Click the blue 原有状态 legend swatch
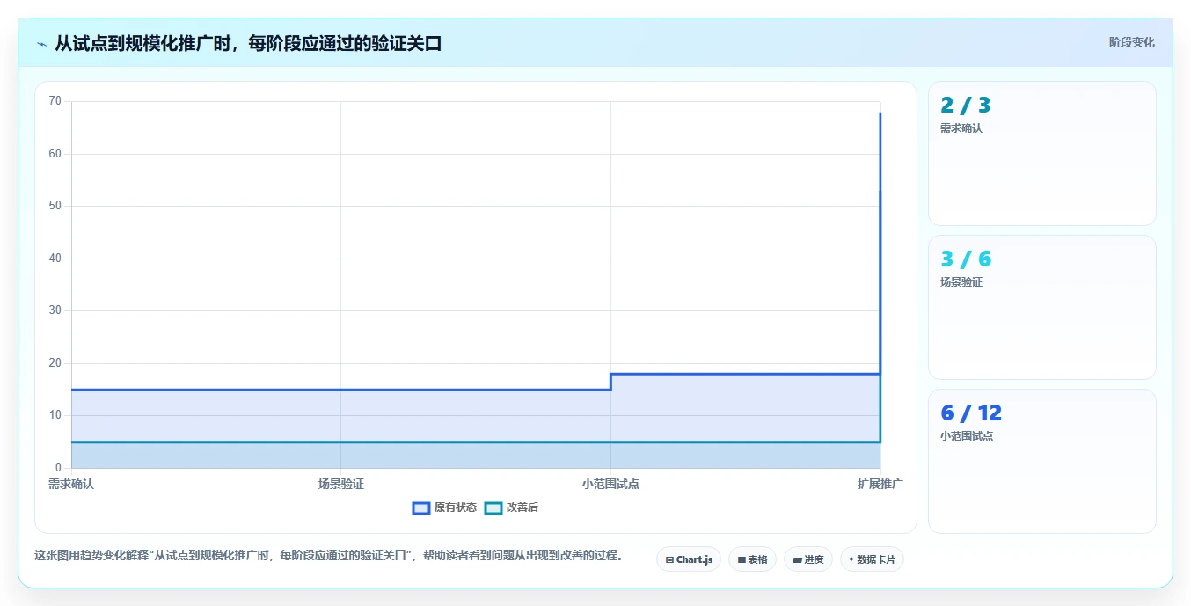Viewport: 1191px width, 606px height. [x=421, y=507]
